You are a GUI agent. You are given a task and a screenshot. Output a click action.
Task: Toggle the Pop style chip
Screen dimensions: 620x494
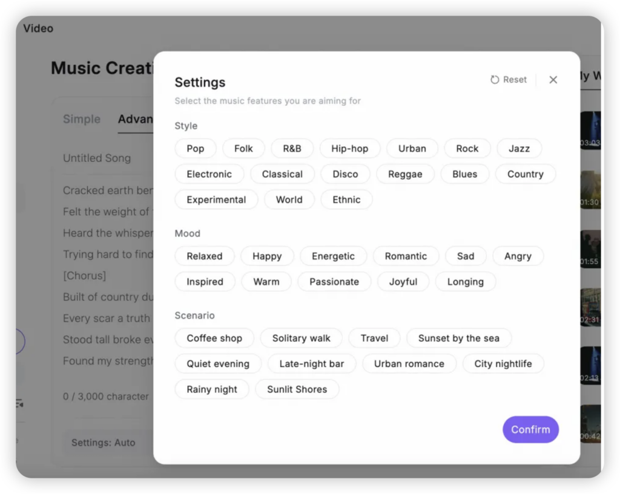(196, 149)
